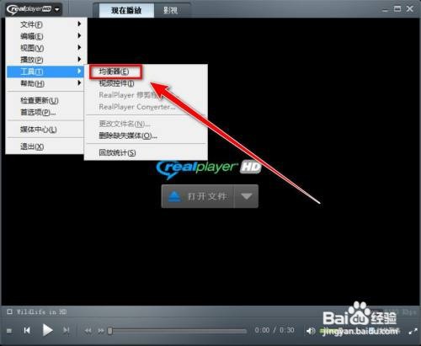Click the fast forward button
This screenshot has height=346, width=421.
(x=101, y=331)
